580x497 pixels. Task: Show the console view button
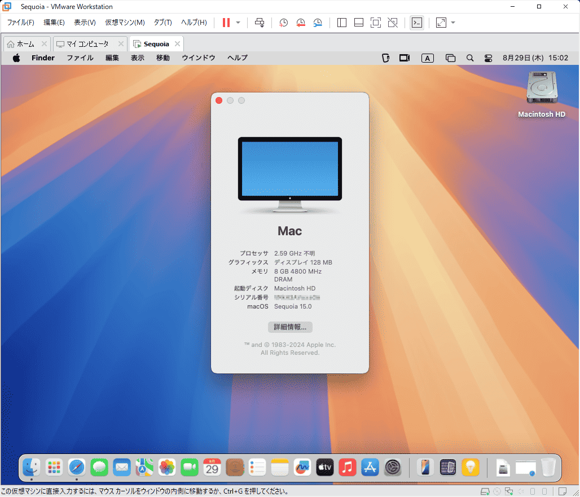pyautogui.click(x=417, y=23)
